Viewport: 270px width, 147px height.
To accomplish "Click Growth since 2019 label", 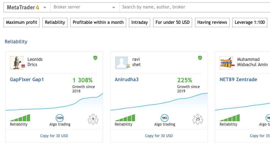I will tap(188, 89).
